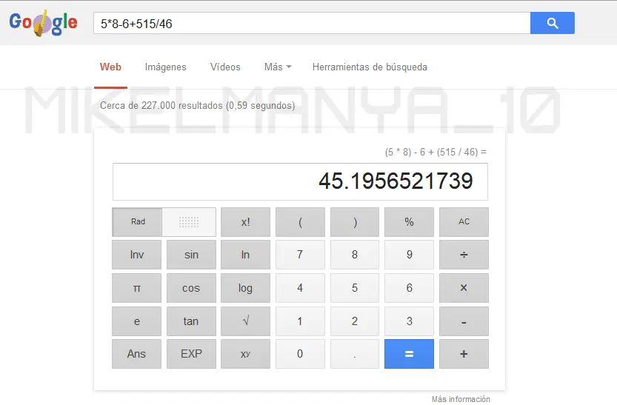The width and height of the screenshot is (617, 405).
Task: Click the blue equals key
Action: click(x=409, y=354)
